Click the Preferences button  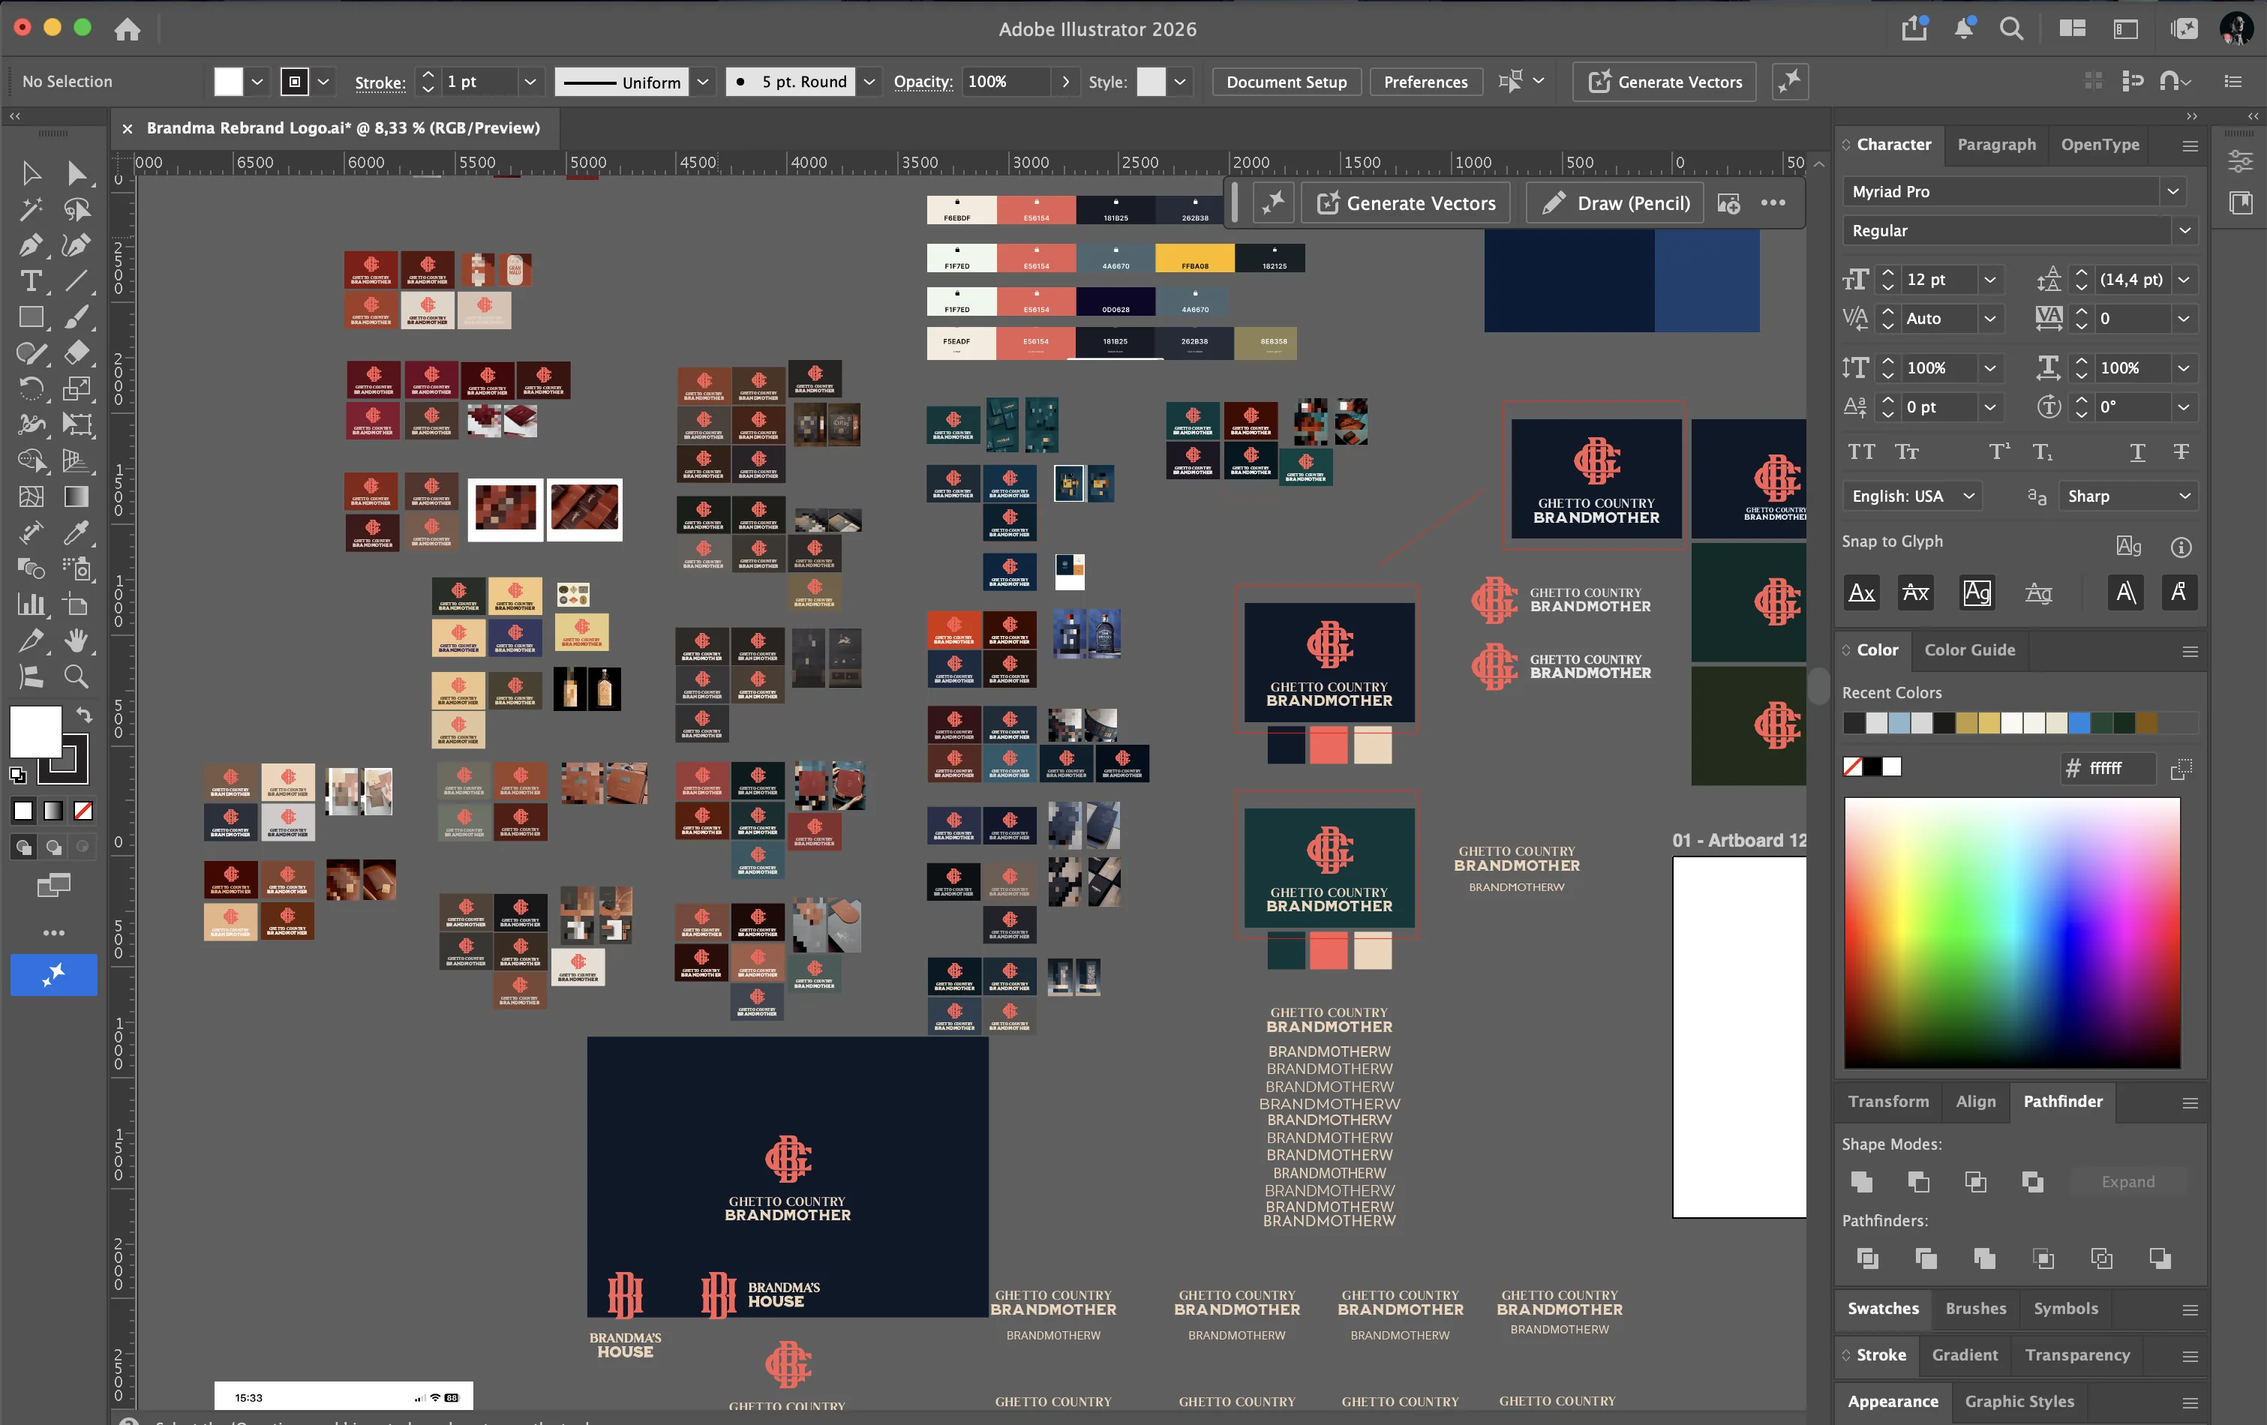1425,82
